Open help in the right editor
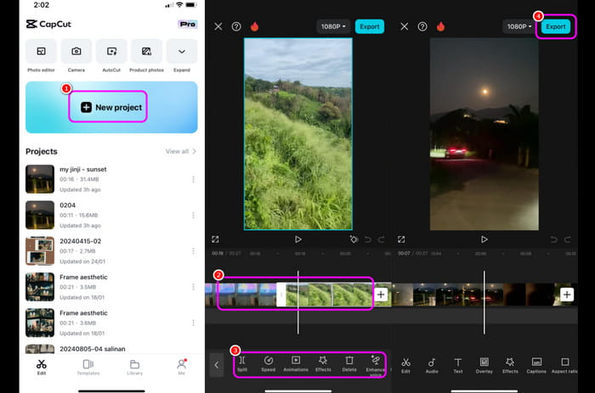 coord(422,26)
